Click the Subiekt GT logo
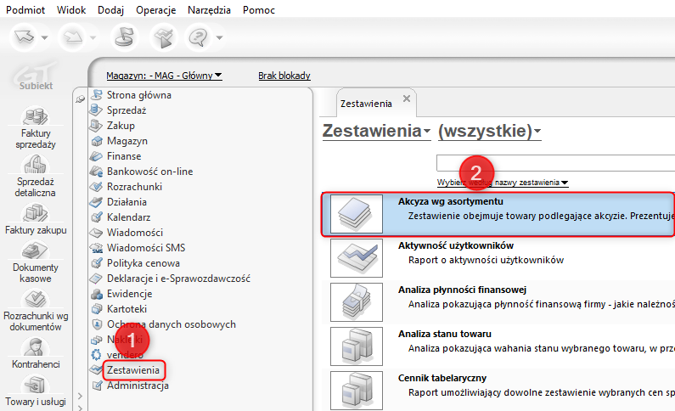Viewport: 675px width, 411px height. [x=36, y=76]
